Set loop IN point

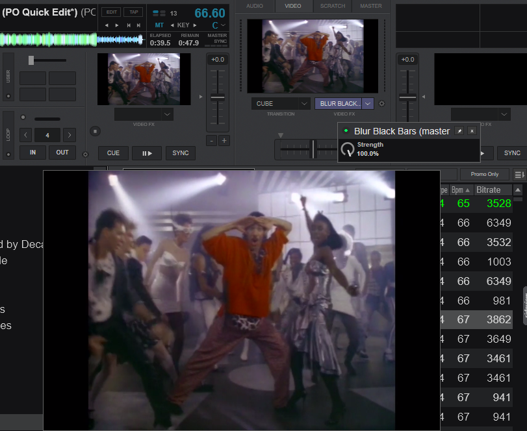coord(32,153)
